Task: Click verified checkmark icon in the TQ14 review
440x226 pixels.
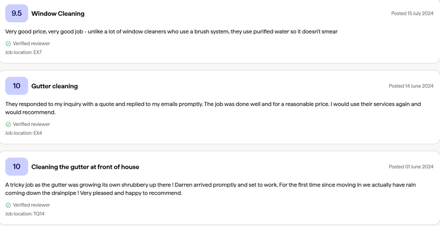Action: [8, 205]
